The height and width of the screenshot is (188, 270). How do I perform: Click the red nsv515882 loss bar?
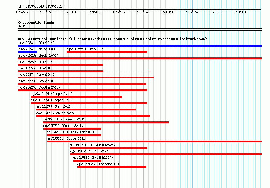87,161
